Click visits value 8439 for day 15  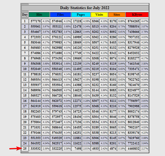point(95,96)
